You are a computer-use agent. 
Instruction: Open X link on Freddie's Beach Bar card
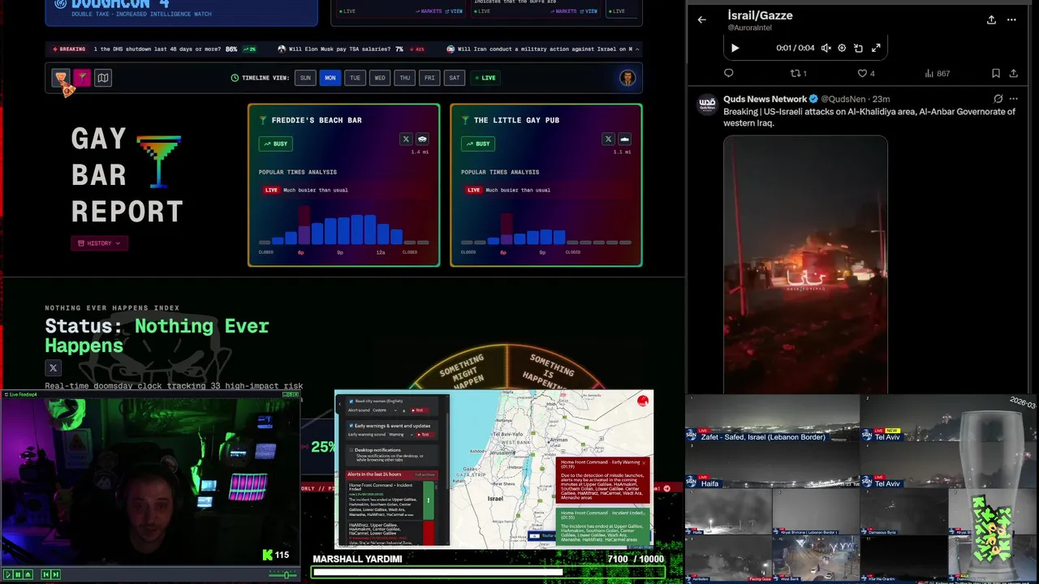point(406,139)
